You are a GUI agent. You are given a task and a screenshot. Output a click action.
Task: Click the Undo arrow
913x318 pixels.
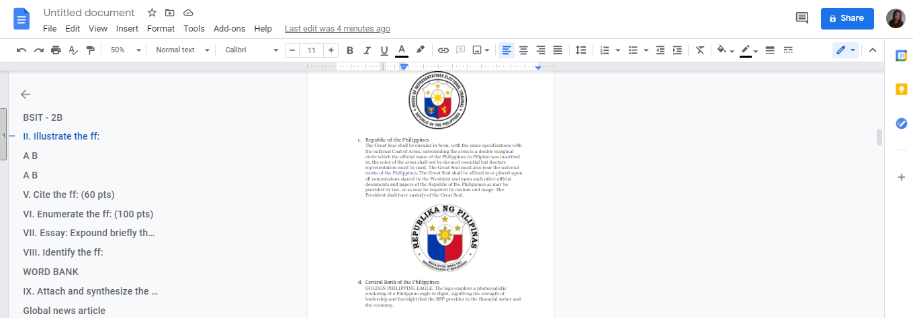(21, 50)
